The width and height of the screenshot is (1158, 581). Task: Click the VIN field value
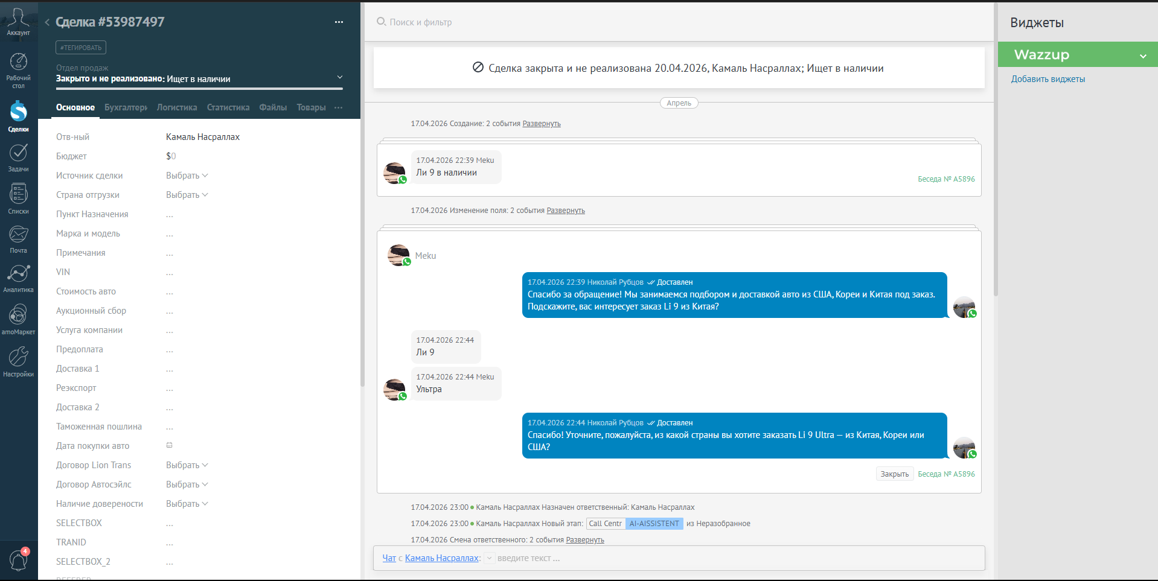tap(170, 273)
